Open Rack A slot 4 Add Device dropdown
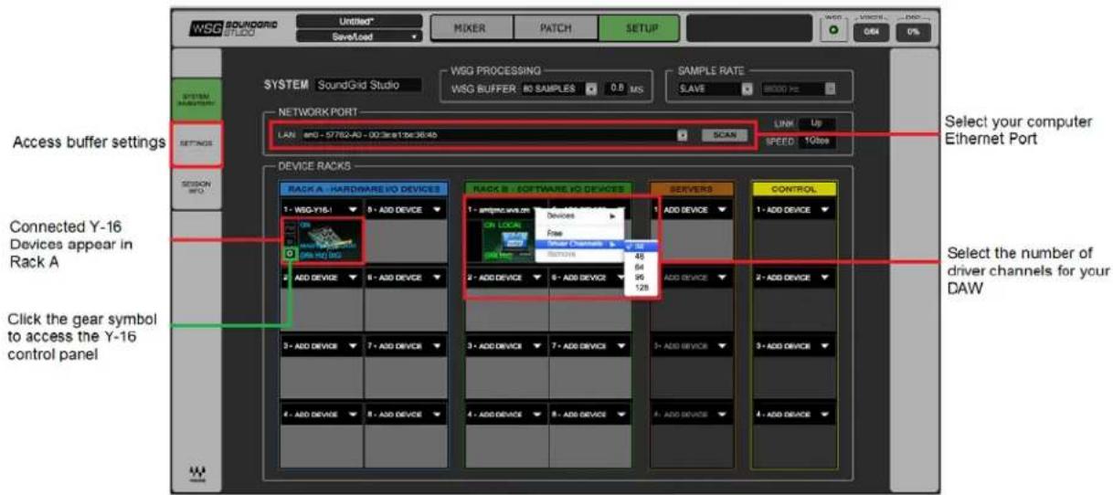 [321, 416]
